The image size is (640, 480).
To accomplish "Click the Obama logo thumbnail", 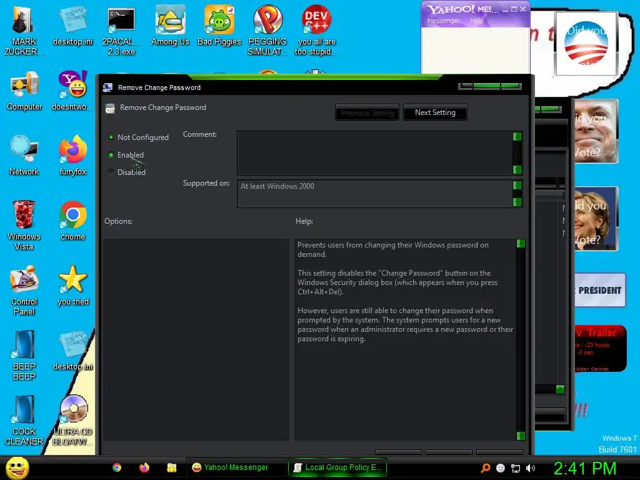I will 586,43.
